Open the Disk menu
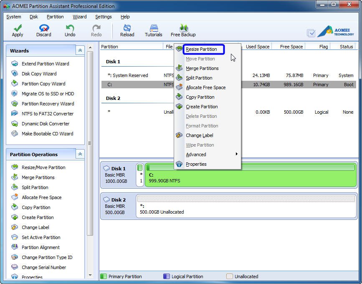362x284 pixels. point(34,17)
